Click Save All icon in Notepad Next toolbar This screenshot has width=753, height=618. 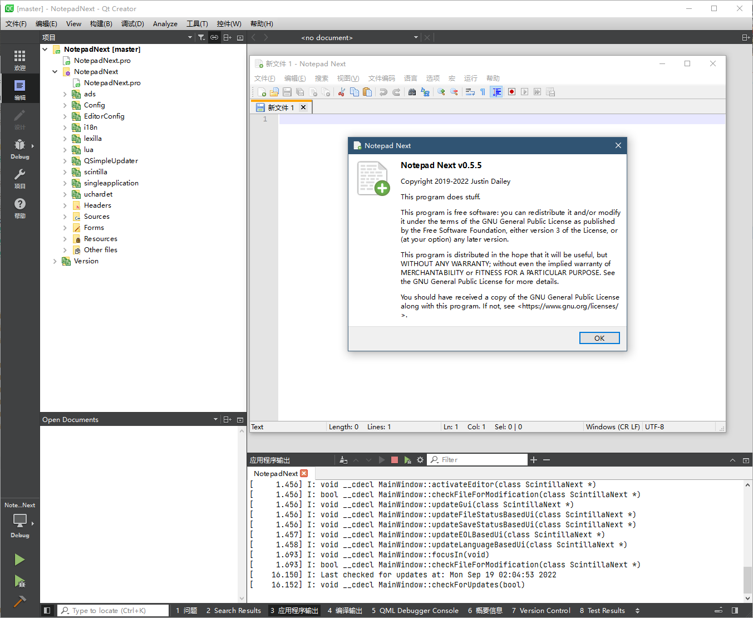pos(300,92)
